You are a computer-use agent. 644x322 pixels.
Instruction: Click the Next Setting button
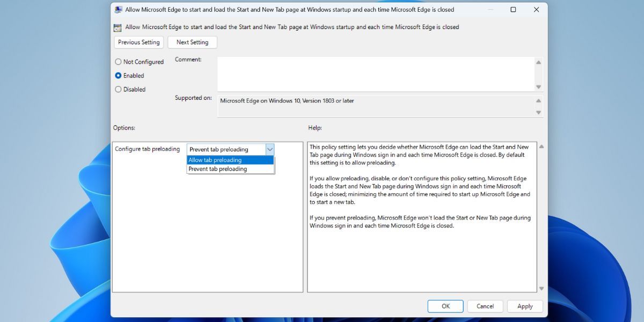pyautogui.click(x=192, y=42)
